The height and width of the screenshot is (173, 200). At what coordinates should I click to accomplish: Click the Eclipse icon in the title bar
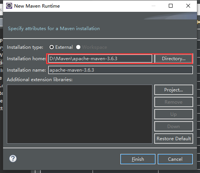click(x=9, y=6)
